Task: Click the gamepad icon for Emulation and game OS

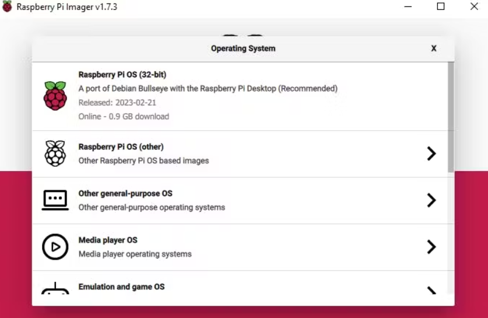Action: pos(55,288)
